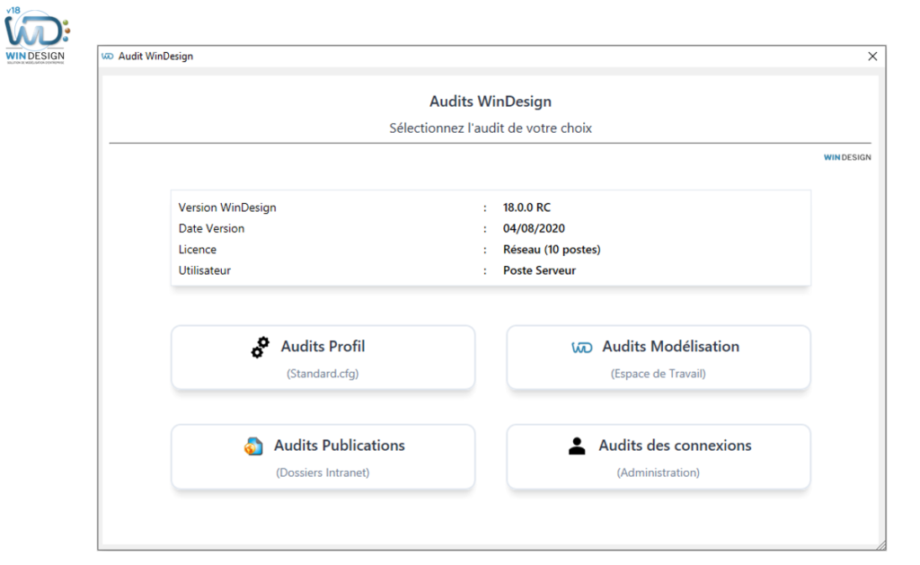Click the "(Espace de Travail)" subtitle
The width and height of the screenshot is (920, 565).
(x=659, y=374)
